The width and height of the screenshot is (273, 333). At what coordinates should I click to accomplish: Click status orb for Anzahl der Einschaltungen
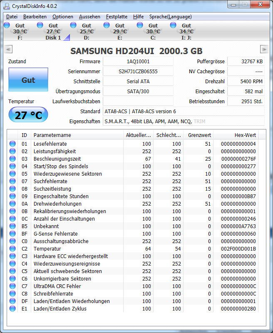pos(12,219)
